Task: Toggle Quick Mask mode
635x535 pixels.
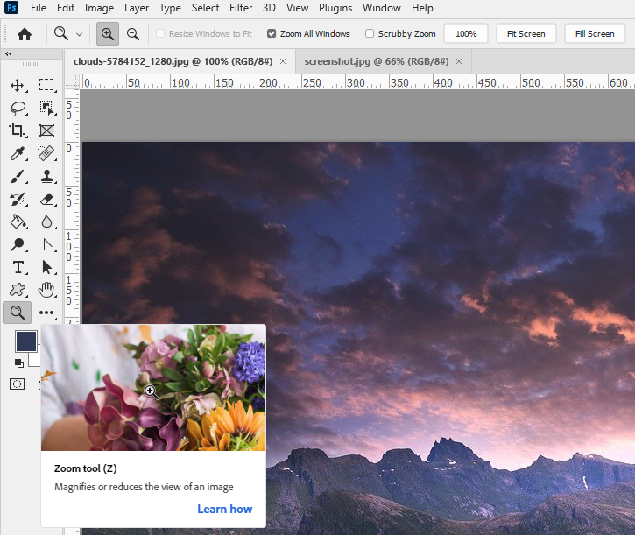Action: pos(17,384)
